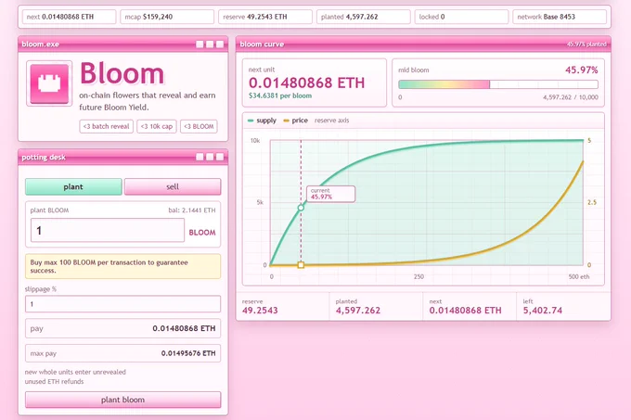
Task: Click the mid bloom progress bar
Action: [x=498, y=84]
